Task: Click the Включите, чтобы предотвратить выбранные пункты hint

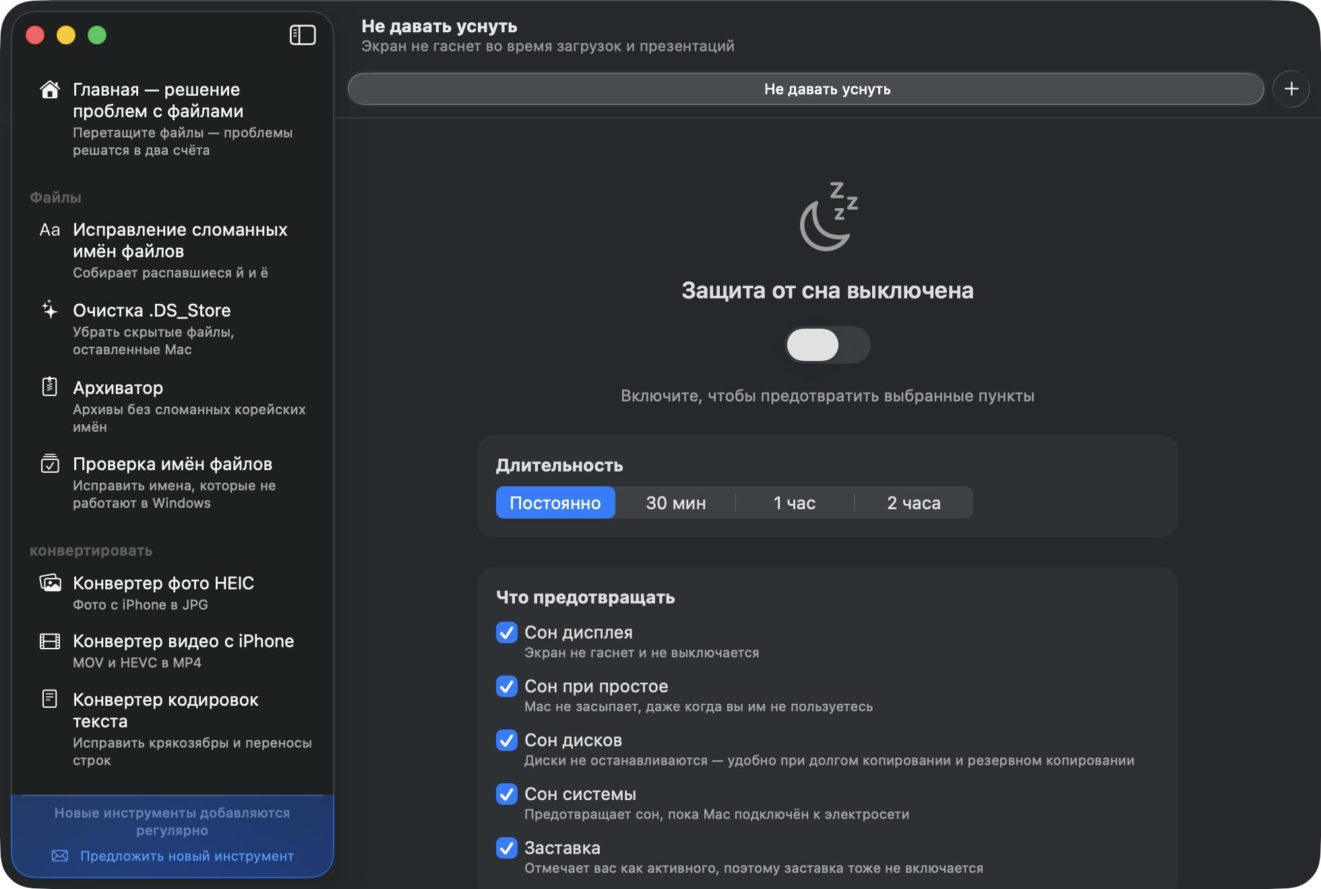Action: click(x=828, y=396)
